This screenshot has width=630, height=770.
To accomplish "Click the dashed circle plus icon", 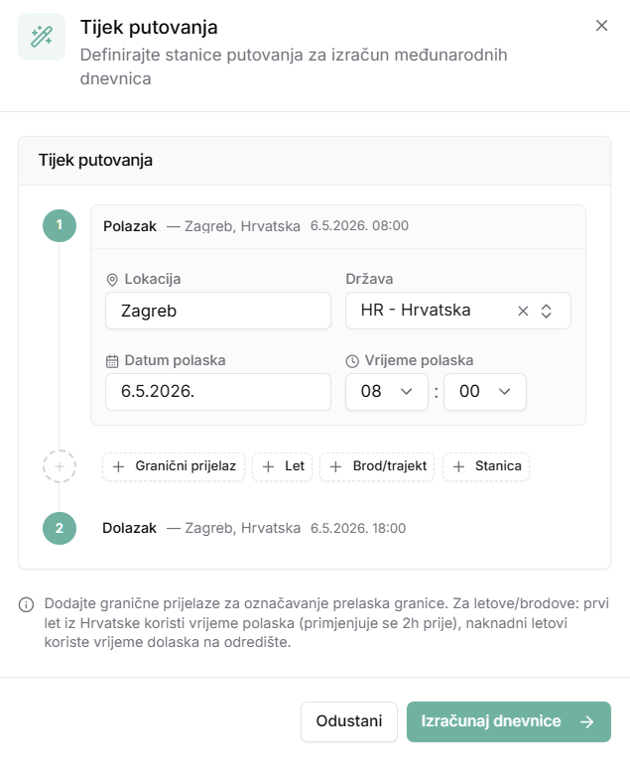I will (60, 466).
